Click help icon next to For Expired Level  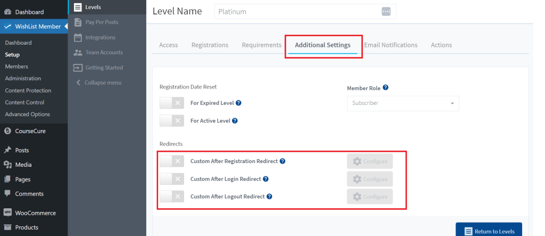coord(238,103)
